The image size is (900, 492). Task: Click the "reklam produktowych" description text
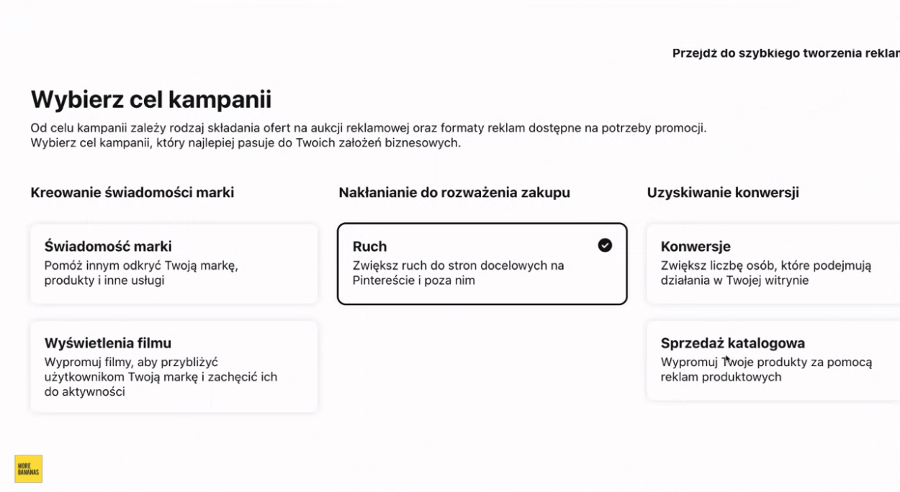tap(721, 377)
